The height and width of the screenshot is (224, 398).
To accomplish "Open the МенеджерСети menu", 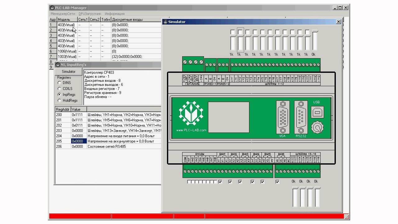I will pos(63,14).
